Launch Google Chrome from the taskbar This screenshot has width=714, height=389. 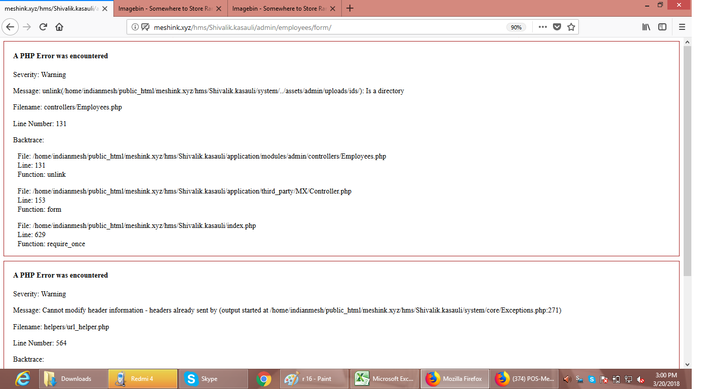tap(263, 379)
